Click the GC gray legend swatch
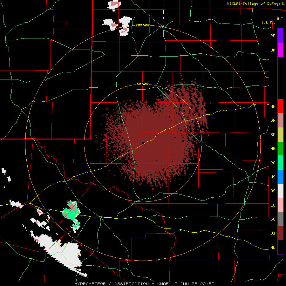Image resolution: width=286 pixels, height=286 pixels. 281,219
